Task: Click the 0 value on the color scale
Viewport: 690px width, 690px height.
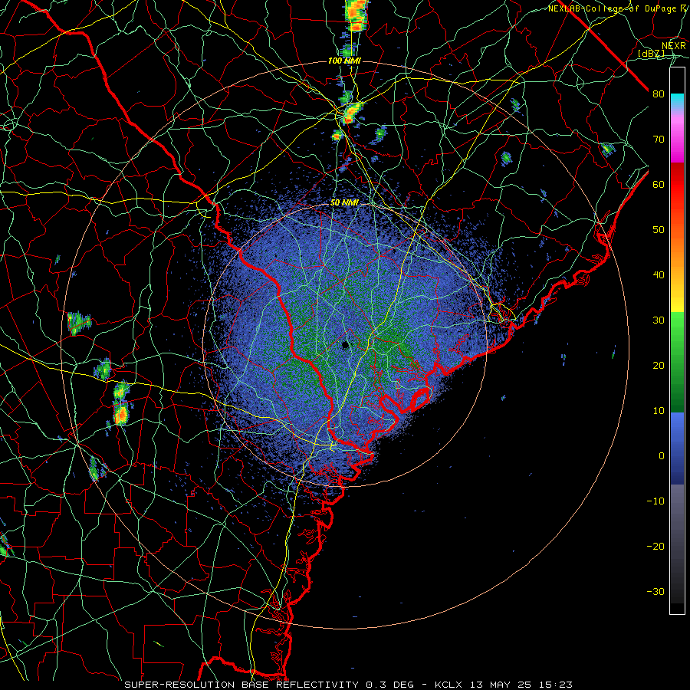Action: click(x=661, y=456)
